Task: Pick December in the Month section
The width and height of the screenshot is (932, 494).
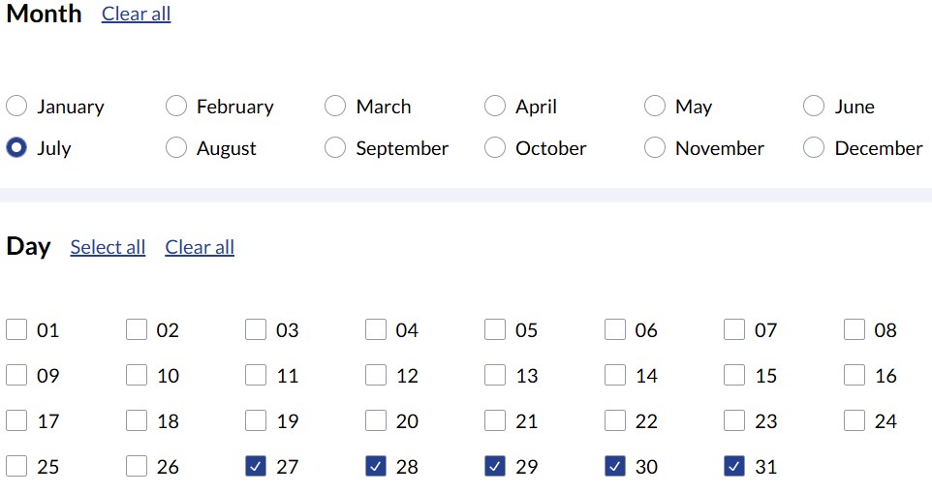Action: click(814, 148)
